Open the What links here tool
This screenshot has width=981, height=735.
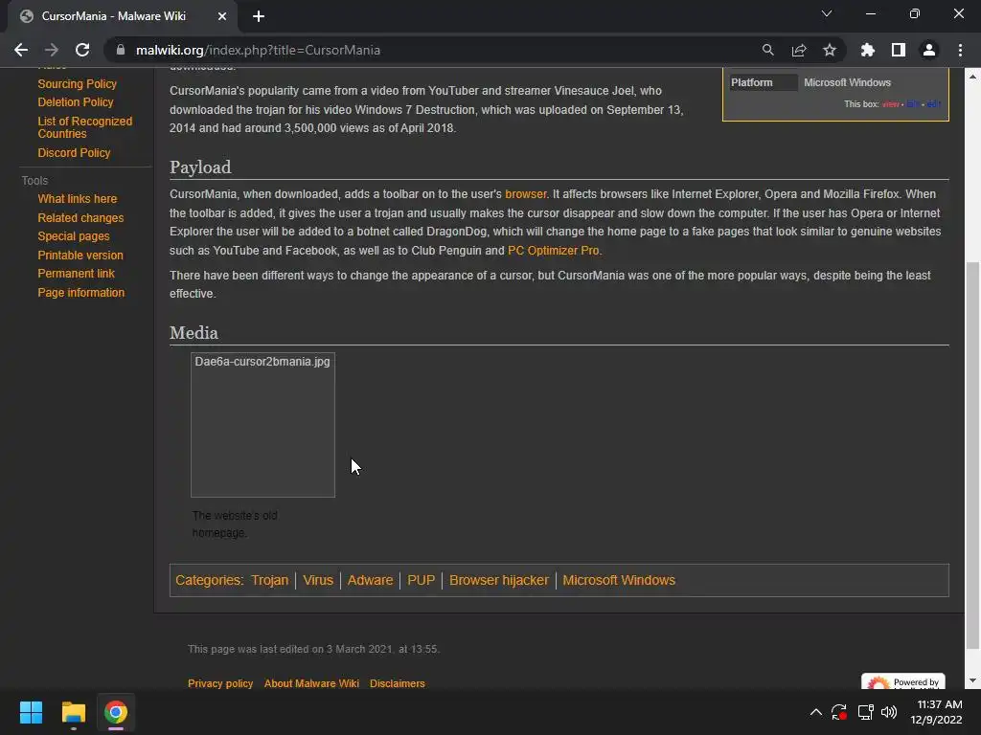(x=77, y=199)
